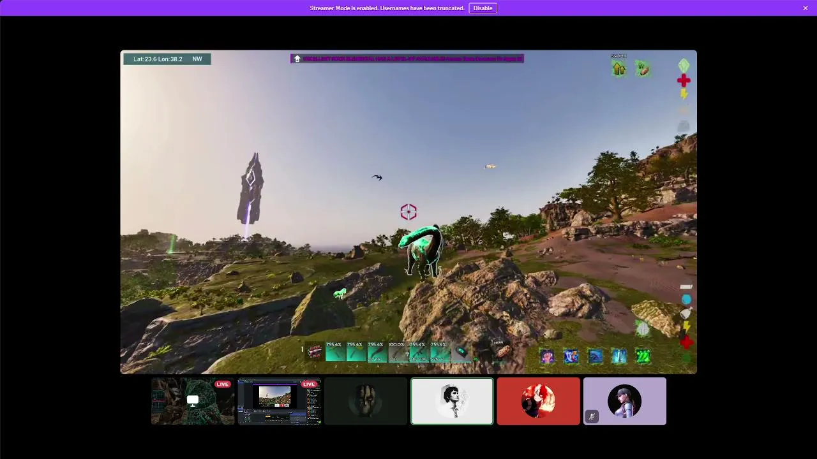Click the muted microphone icon on lavender tile

tap(592, 417)
